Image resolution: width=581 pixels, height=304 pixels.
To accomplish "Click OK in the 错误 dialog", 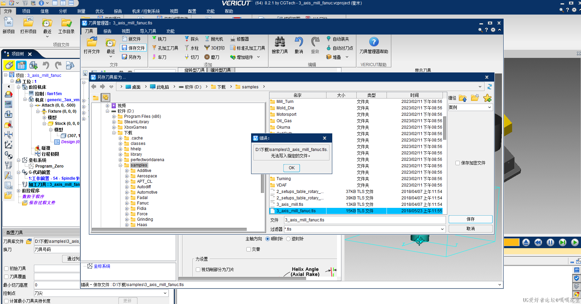I will (292, 168).
